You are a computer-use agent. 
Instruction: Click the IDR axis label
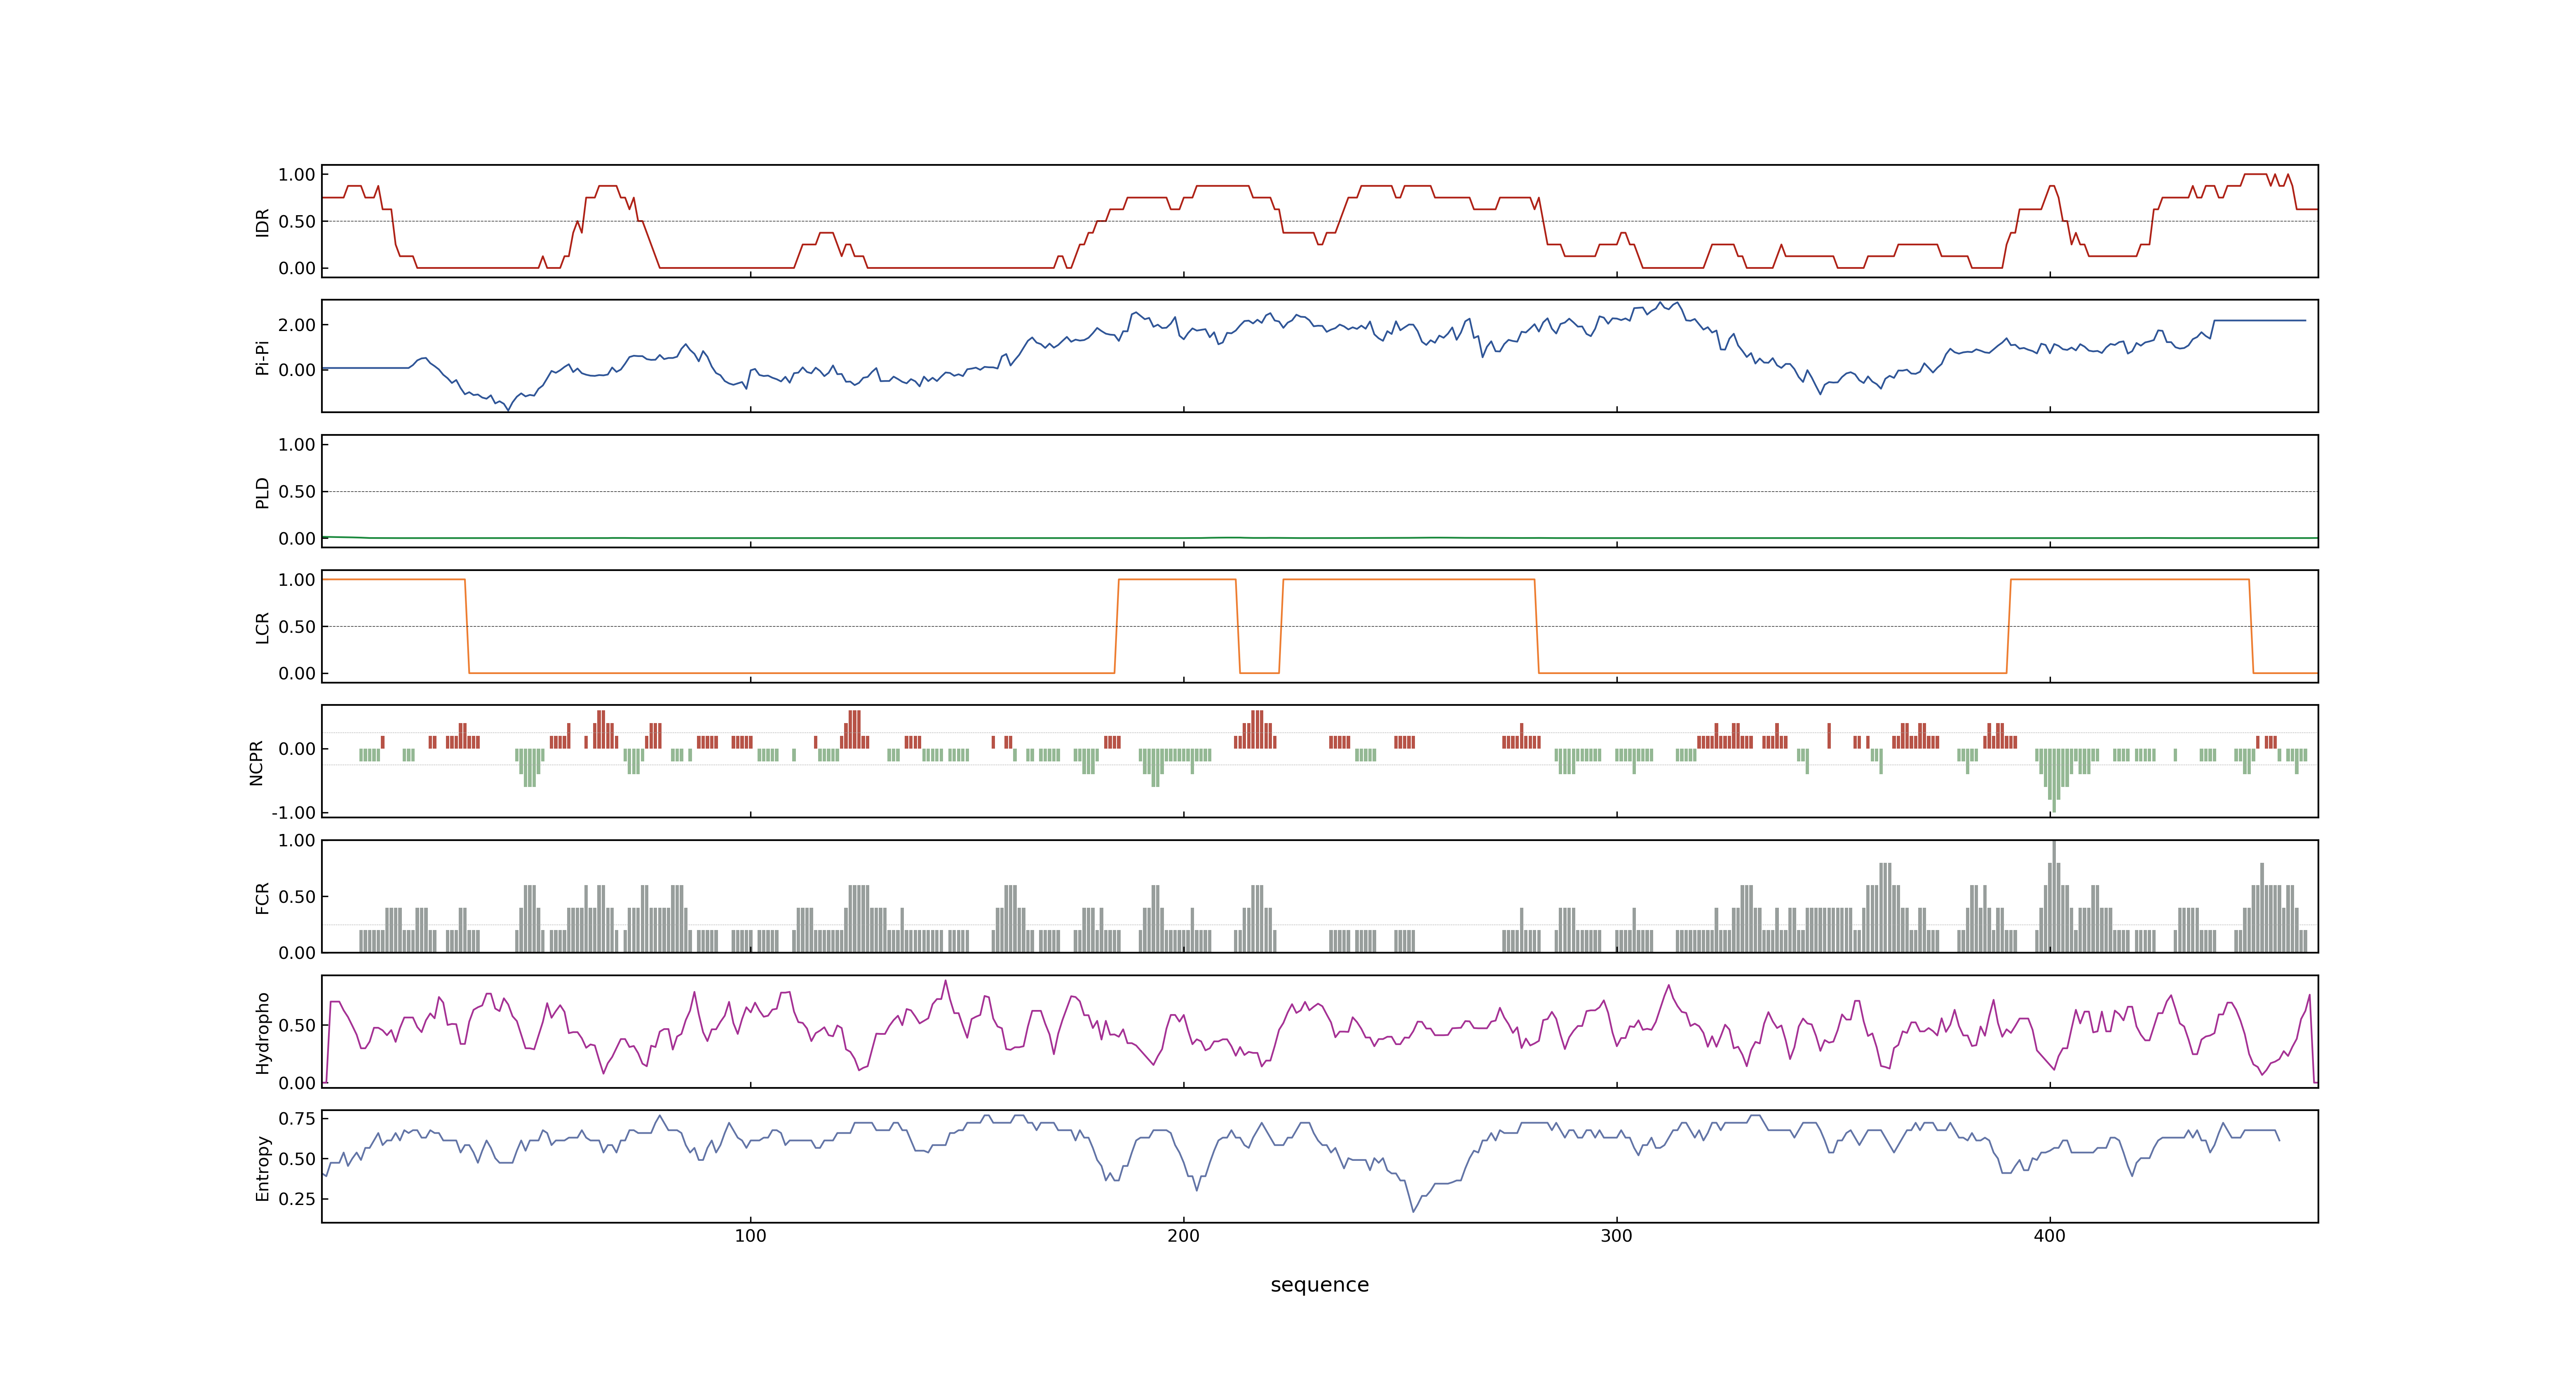262,222
